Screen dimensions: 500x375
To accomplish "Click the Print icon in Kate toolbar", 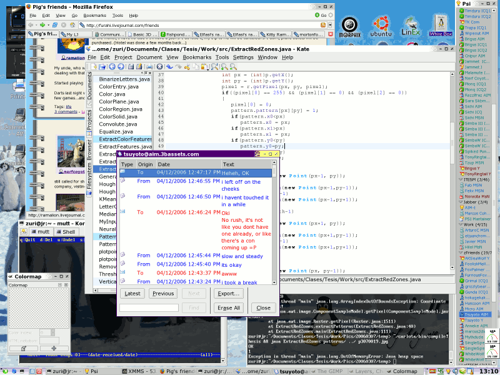I will point(148,67).
